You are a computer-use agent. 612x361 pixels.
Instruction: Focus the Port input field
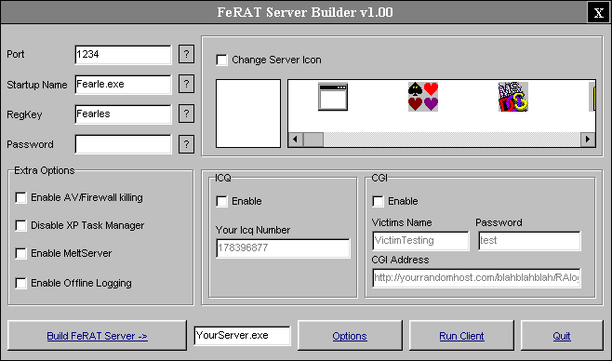(123, 55)
